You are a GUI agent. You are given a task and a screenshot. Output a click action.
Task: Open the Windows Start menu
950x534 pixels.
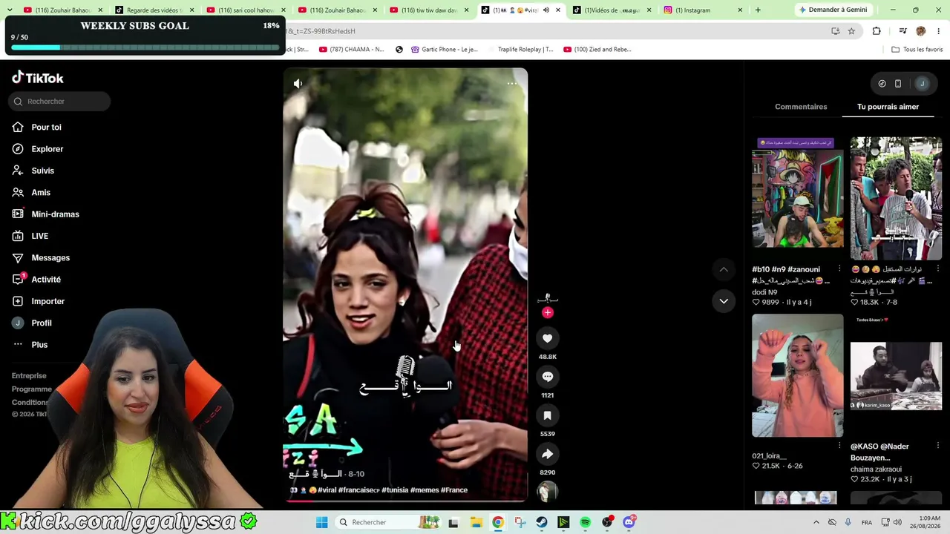[x=321, y=522]
